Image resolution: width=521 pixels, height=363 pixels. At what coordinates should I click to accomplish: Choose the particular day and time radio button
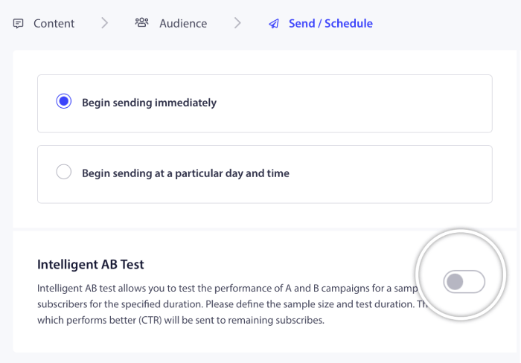tap(64, 173)
